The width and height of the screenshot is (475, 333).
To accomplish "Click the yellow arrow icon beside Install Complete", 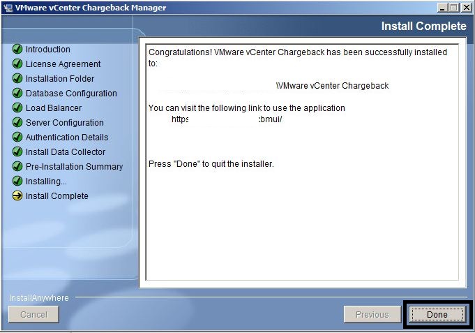I will 17,196.
